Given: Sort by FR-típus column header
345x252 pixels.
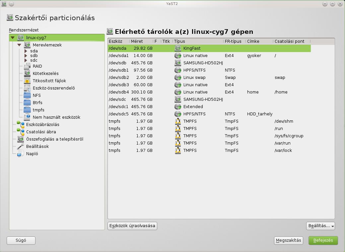Looking at the screenshot, I should click(234, 41).
